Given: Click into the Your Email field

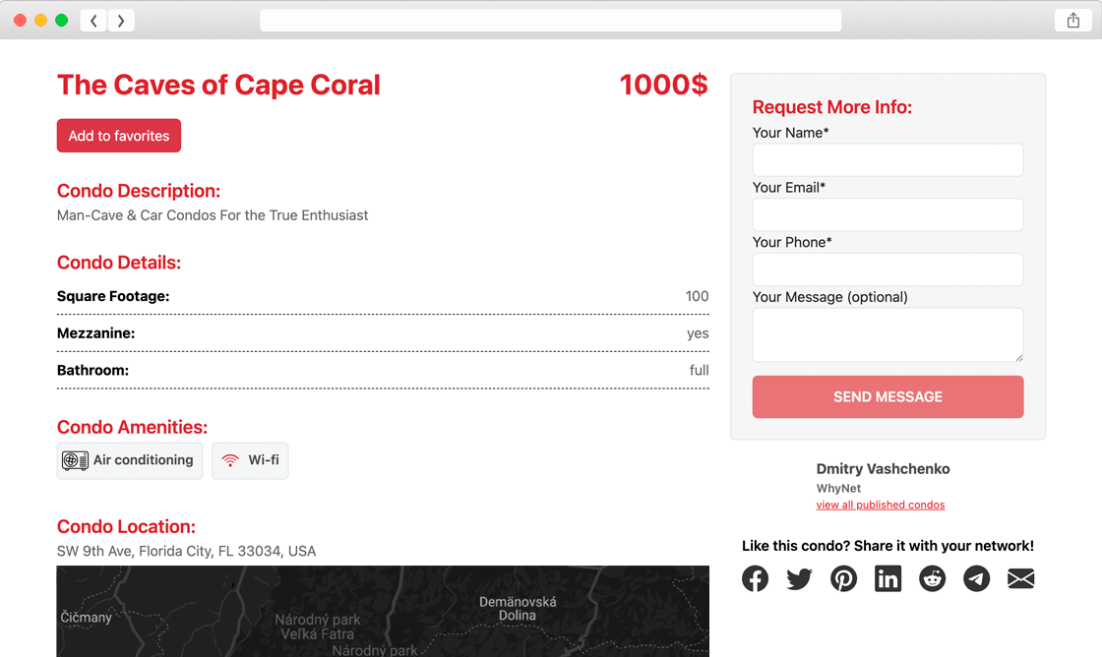Looking at the screenshot, I should (888, 214).
